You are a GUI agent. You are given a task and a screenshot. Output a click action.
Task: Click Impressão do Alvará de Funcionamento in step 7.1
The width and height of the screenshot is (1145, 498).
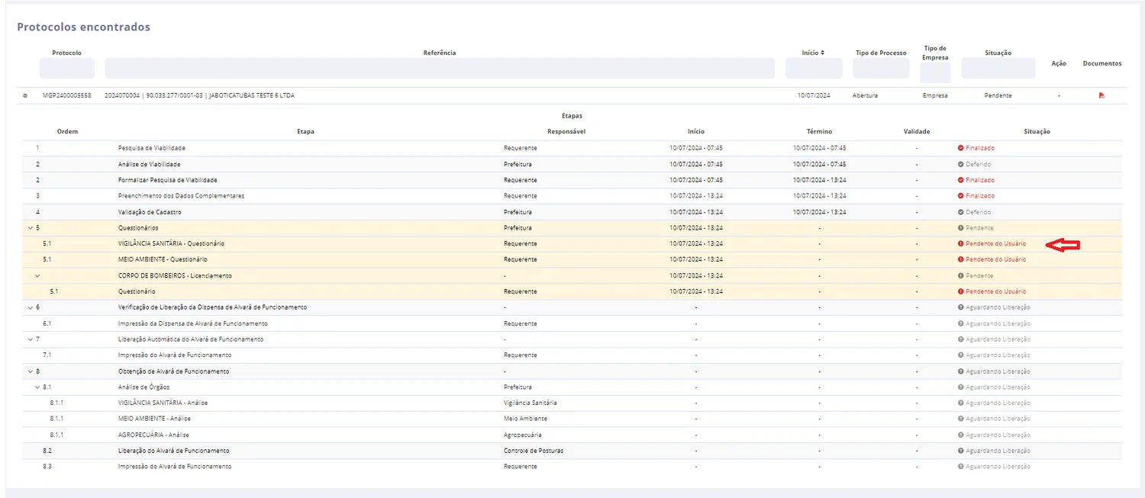(175, 355)
